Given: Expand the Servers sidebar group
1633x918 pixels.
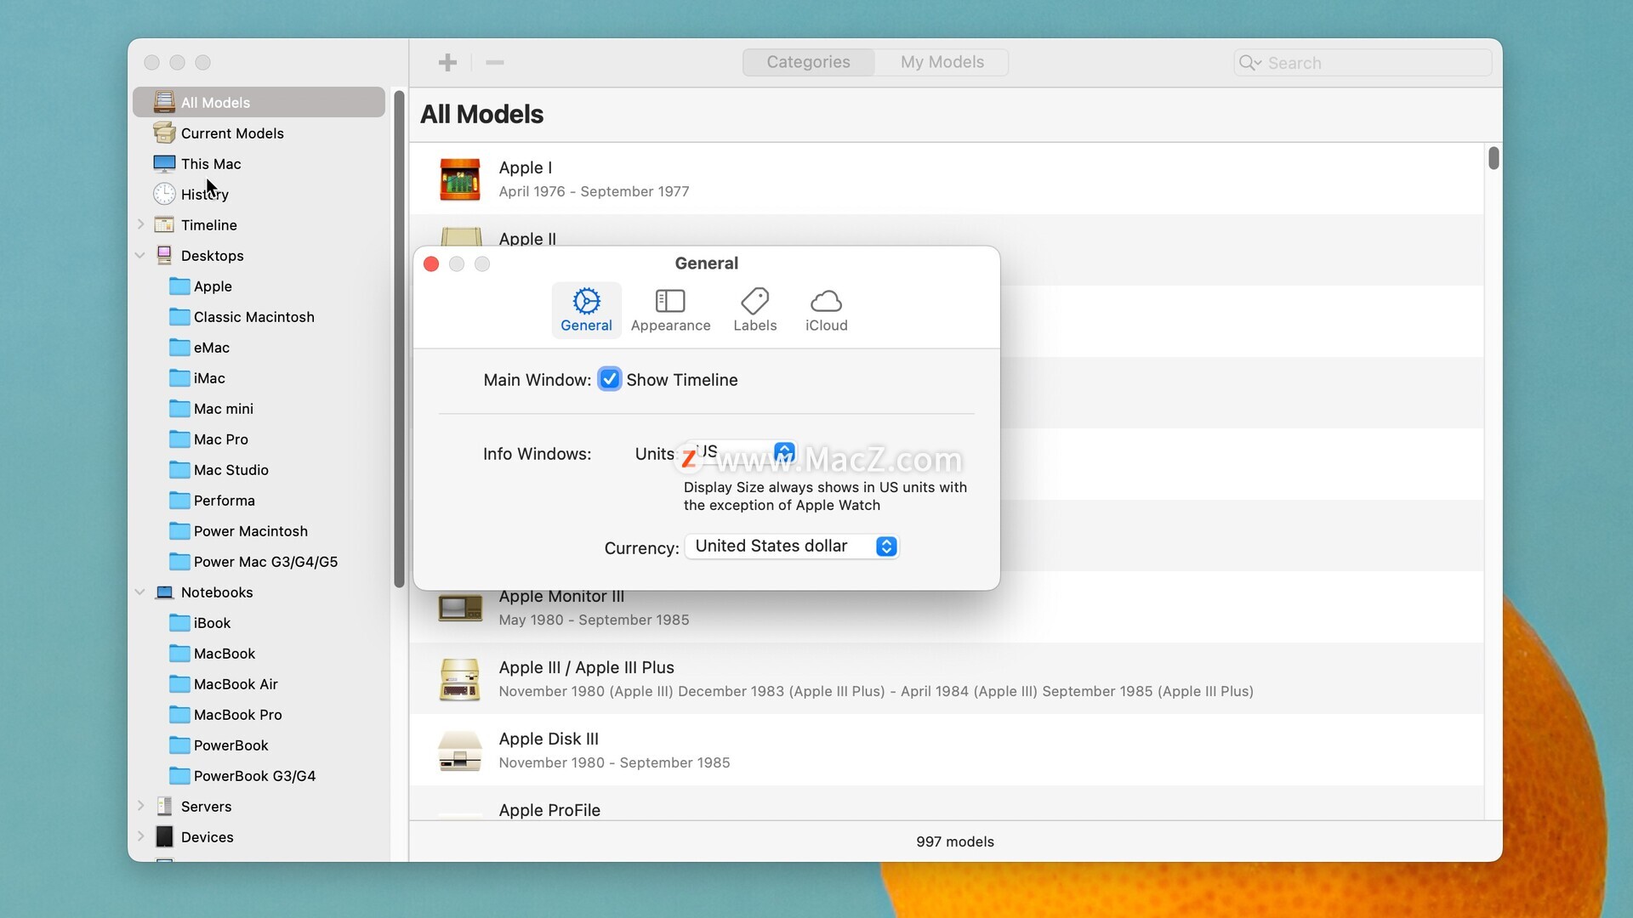Looking at the screenshot, I should pyautogui.click(x=140, y=806).
